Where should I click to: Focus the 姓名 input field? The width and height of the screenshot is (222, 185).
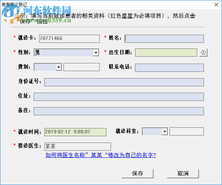pyautogui.click(x=164, y=39)
